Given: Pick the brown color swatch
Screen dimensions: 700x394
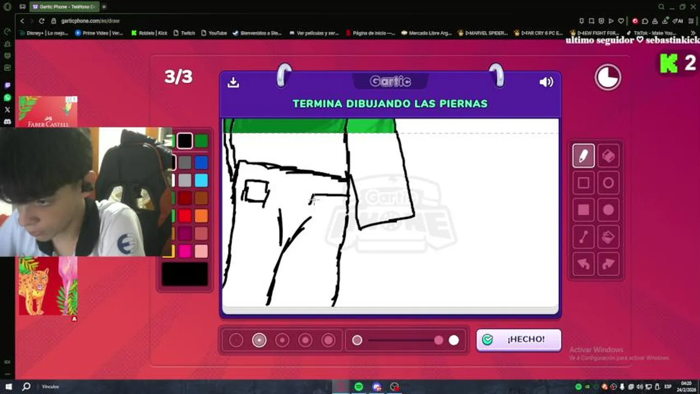Looking at the screenshot, I should (202, 198).
